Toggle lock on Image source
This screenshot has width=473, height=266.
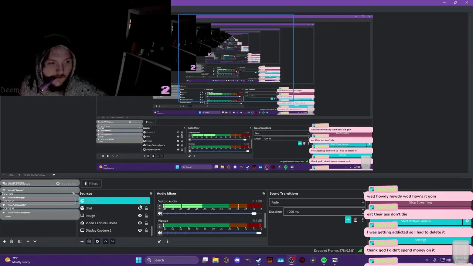[146, 215]
